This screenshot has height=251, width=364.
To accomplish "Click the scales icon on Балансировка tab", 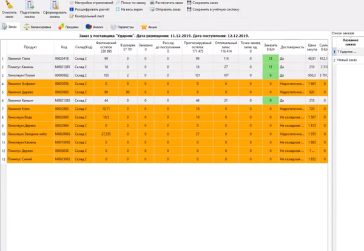I will click(x=27, y=27).
